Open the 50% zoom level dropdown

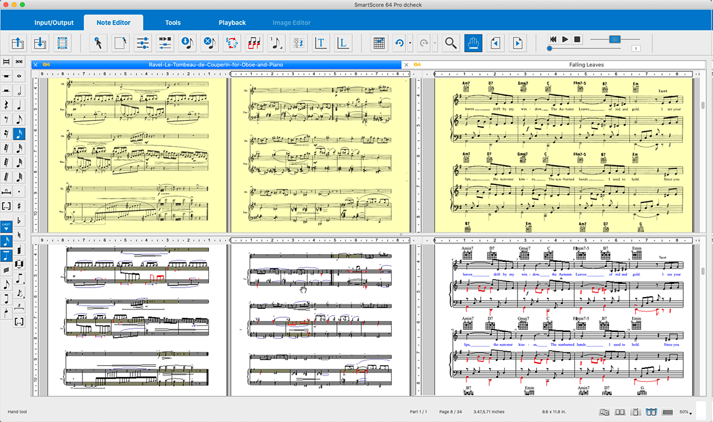coord(686,412)
